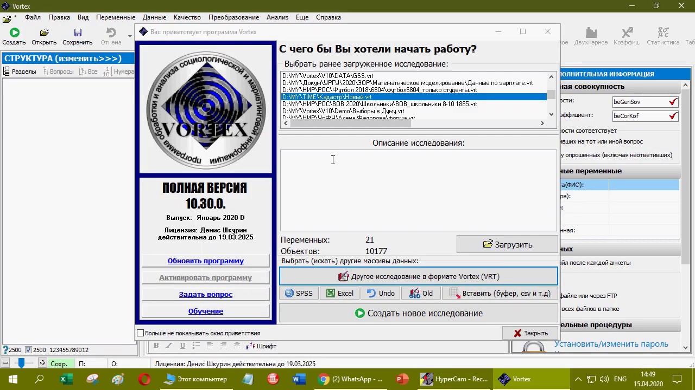Click the Отмена undo toolbar icon
The width and height of the screenshot is (695, 390).
[x=111, y=33]
